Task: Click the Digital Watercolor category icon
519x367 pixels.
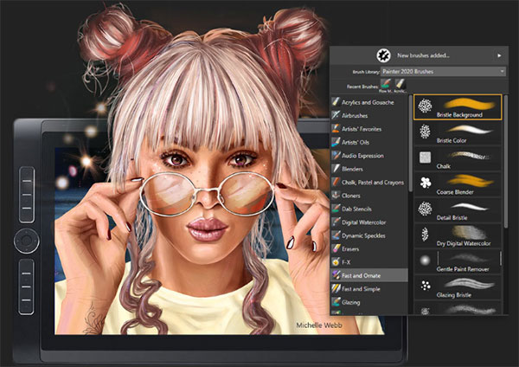Action: (336, 222)
